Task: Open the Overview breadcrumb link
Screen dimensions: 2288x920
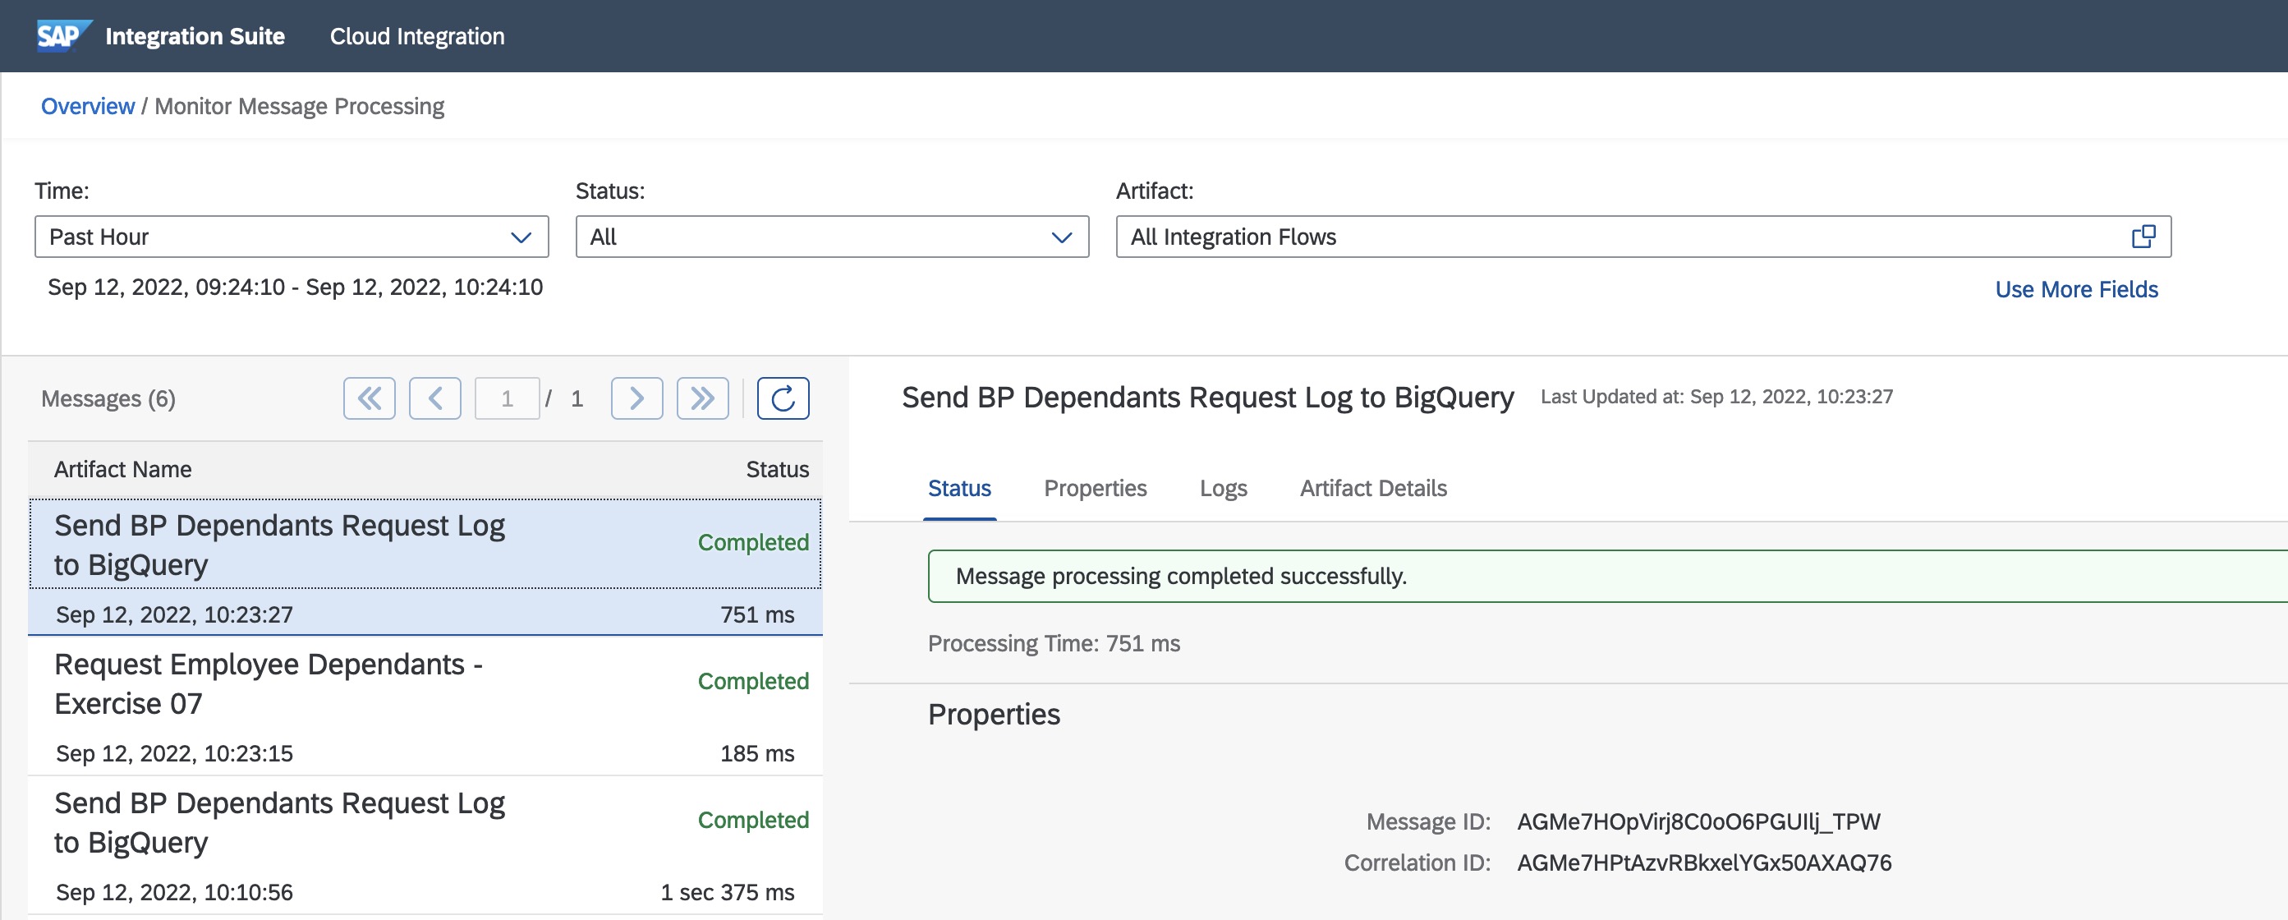Action: coord(88,107)
